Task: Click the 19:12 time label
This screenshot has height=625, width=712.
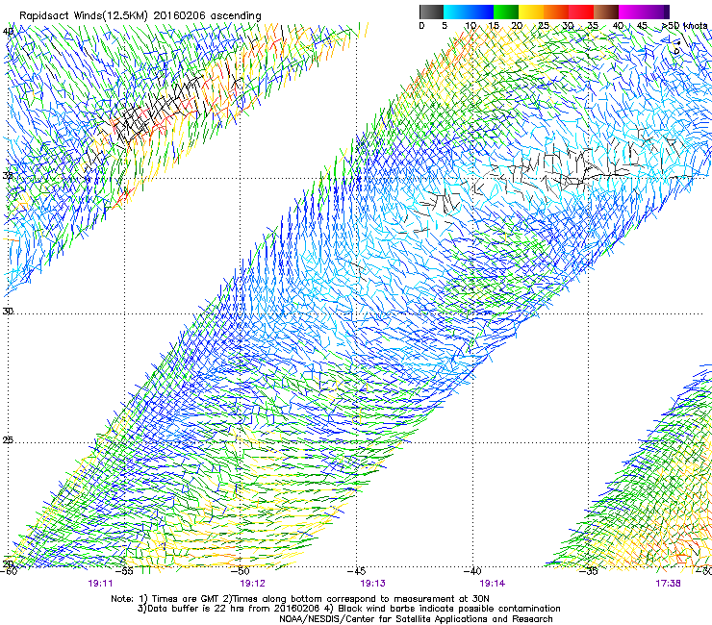Action: 252,584
